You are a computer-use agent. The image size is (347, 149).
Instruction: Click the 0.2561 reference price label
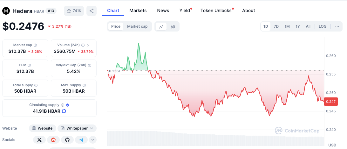click(x=115, y=71)
